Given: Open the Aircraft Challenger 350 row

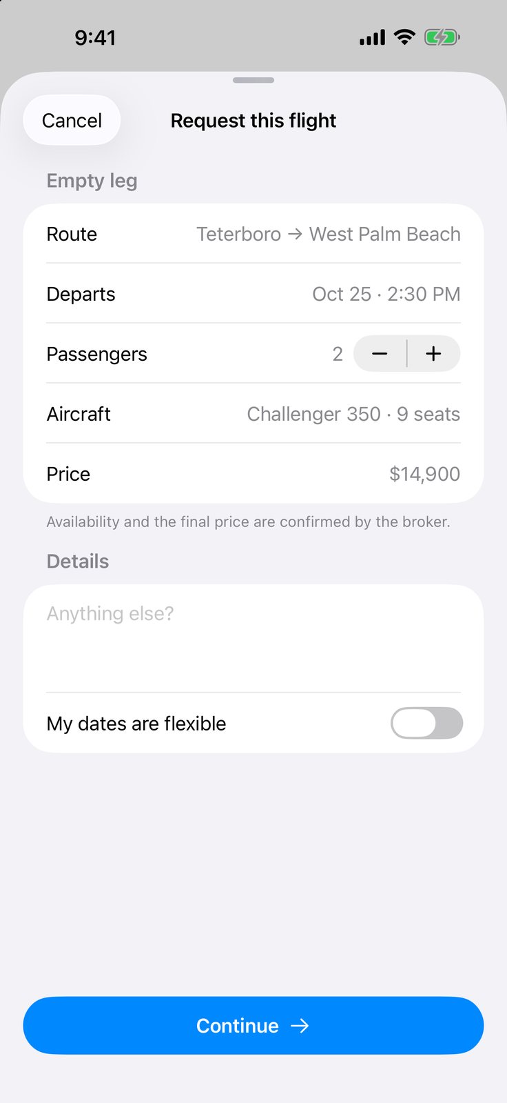Looking at the screenshot, I should point(253,414).
